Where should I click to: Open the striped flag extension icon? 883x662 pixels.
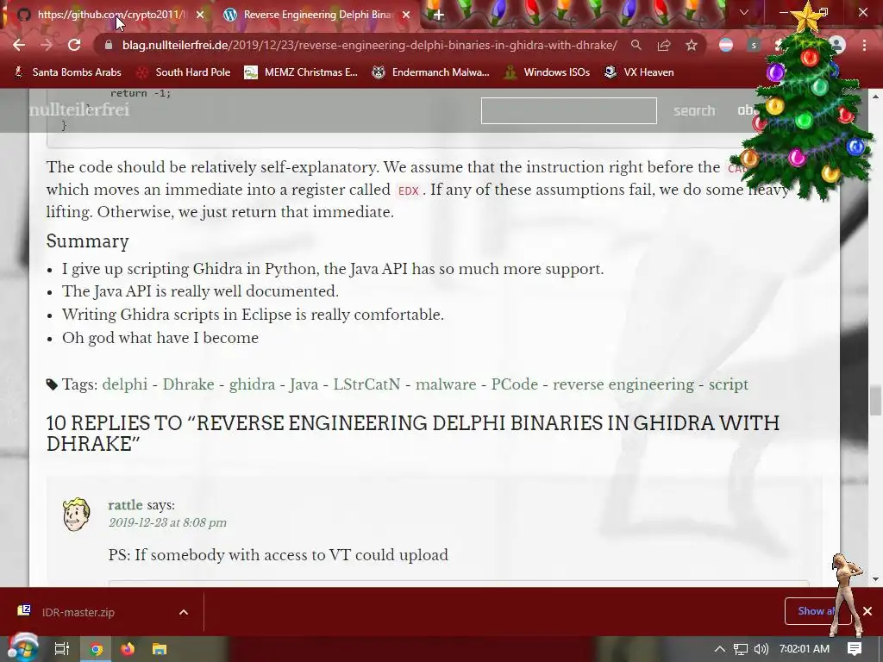(x=726, y=45)
